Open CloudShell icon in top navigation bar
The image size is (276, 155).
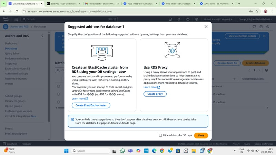pyautogui.click(x=170, y=19)
